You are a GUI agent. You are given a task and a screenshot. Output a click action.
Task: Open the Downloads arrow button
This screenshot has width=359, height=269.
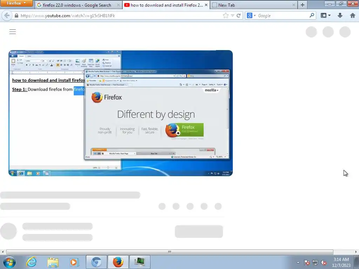(340, 15)
